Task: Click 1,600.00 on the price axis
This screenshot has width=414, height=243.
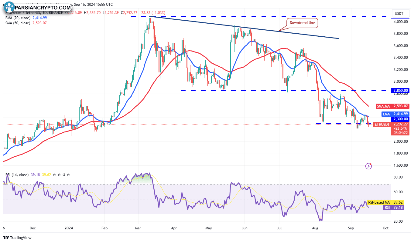Action: pos(401,165)
